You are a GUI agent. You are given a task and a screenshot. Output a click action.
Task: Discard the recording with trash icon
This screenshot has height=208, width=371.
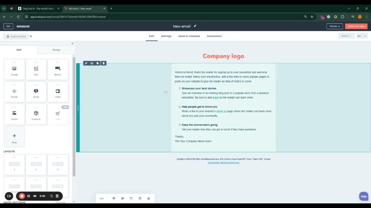pos(57,196)
